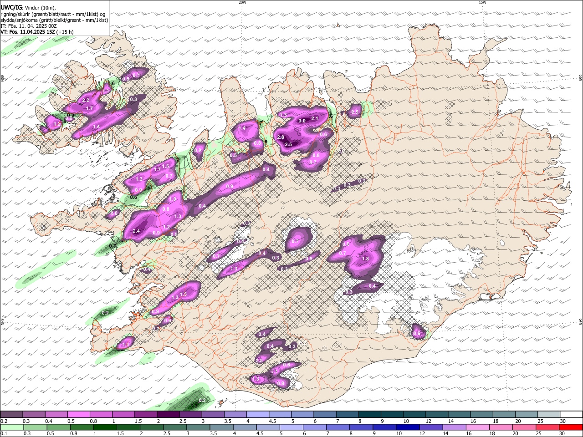Select the first mauve 0.2 swatch in upper legend row
The height and width of the screenshot is (437, 583).
coord(11,414)
